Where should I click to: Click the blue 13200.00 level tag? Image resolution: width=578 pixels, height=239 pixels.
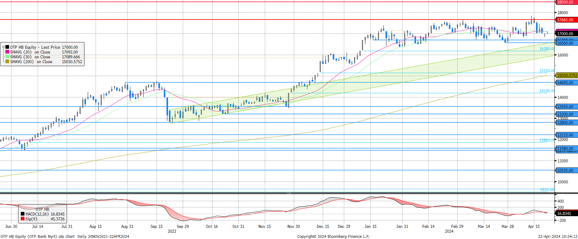tap(567, 114)
